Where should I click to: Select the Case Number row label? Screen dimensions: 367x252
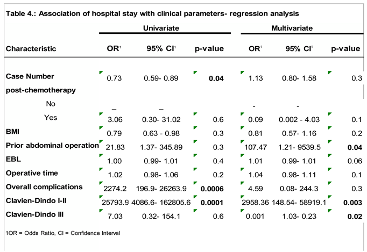pos(29,76)
